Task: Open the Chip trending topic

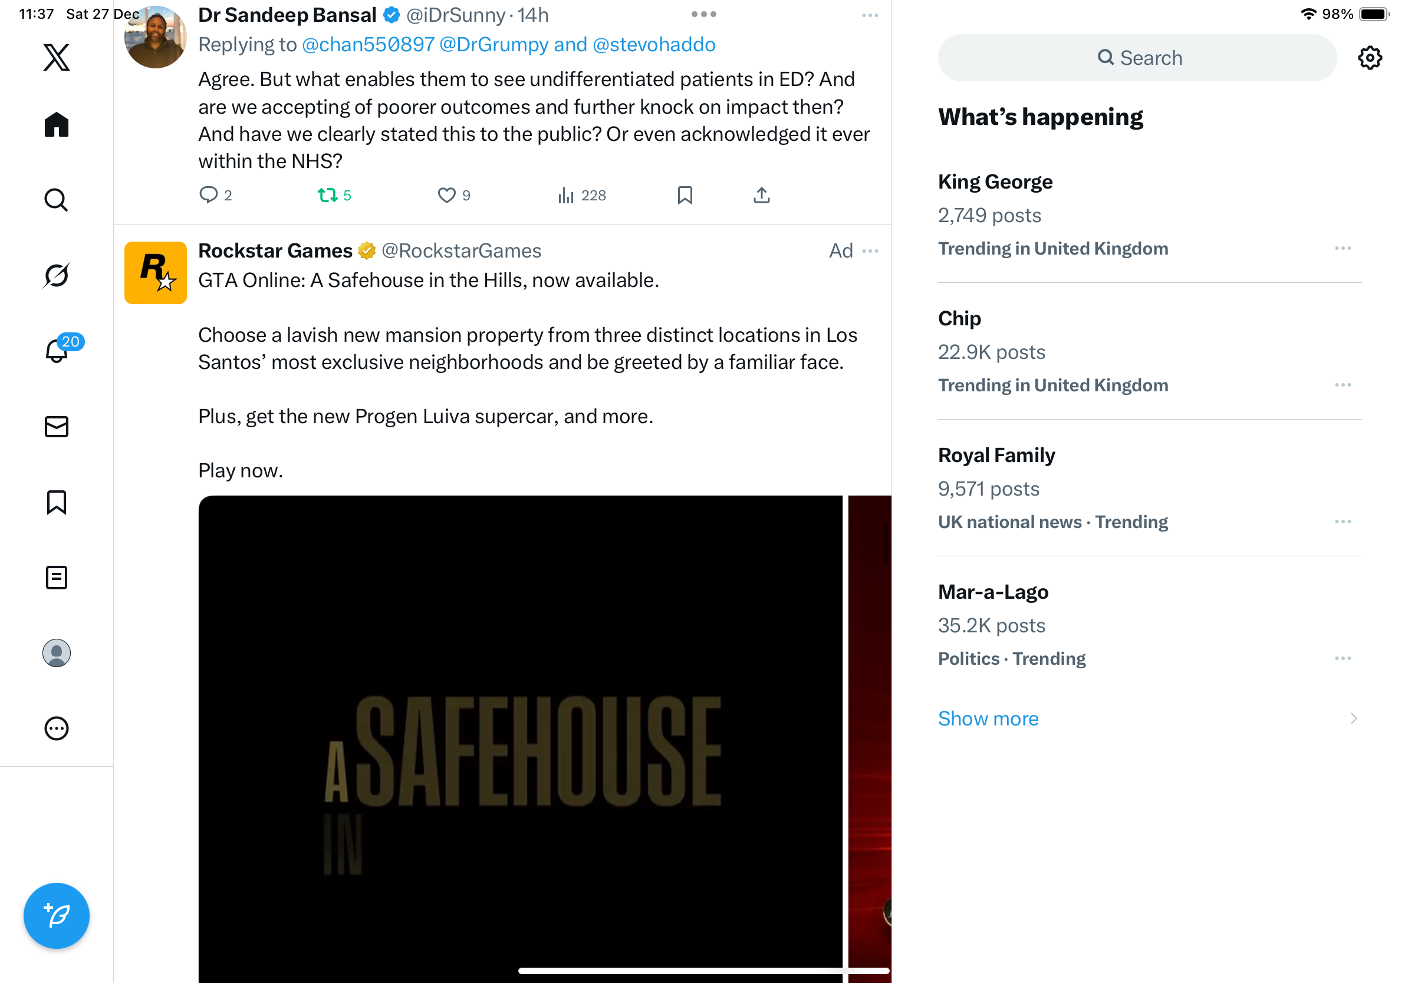Action: (x=960, y=319)
